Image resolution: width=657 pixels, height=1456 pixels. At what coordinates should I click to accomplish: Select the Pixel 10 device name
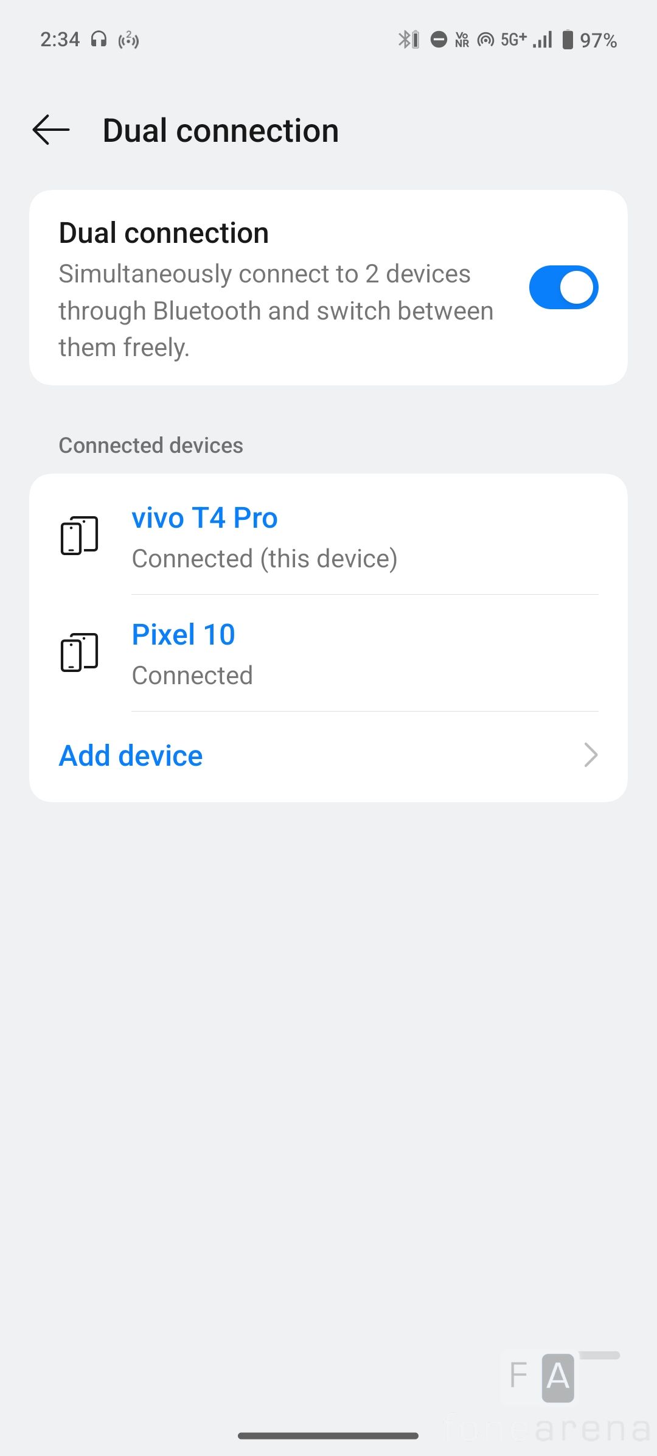(x=183, y=635)
